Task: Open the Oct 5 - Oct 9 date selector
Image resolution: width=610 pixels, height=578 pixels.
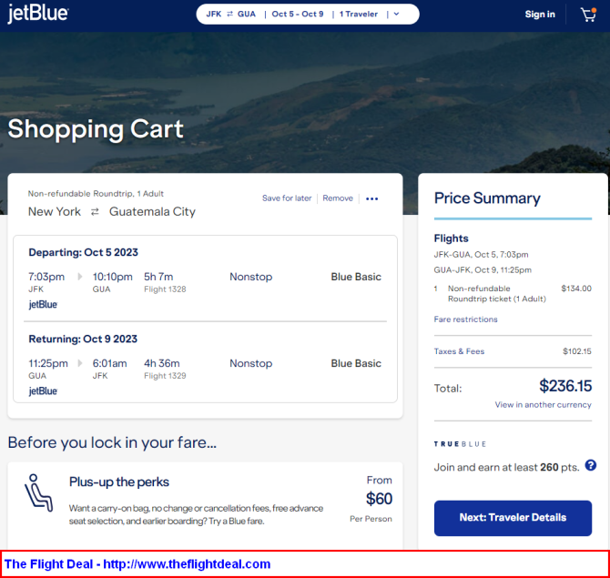Action: [297, 15]
